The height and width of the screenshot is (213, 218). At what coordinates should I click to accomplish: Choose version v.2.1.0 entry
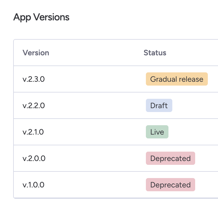(33, 132)
